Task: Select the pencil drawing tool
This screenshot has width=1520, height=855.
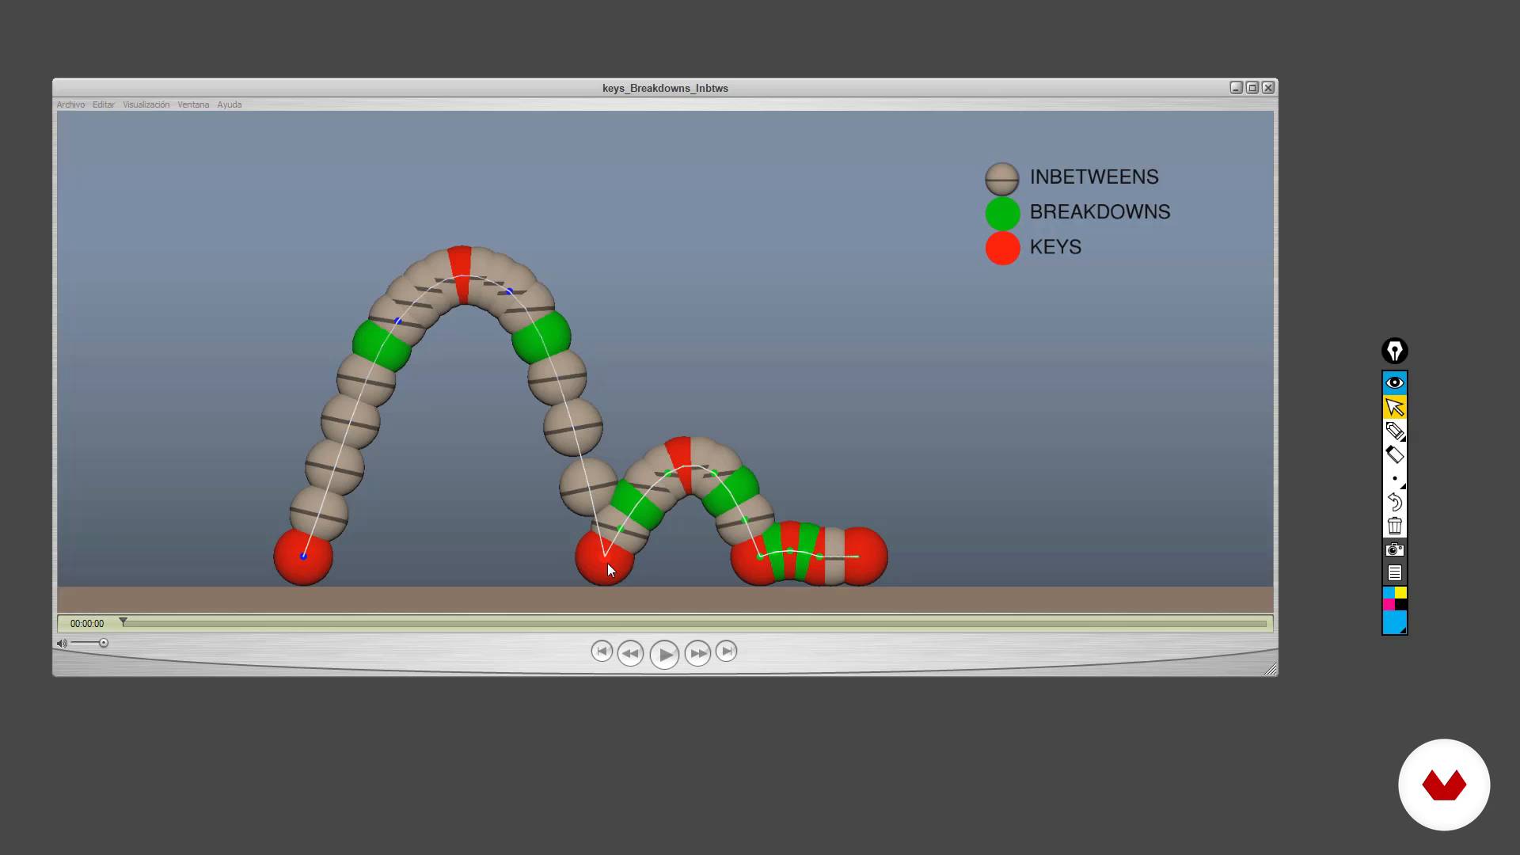Action: (x=1394, y=431)
